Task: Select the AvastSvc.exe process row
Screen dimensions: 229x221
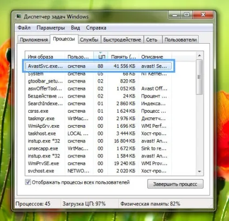Action: coord(98,66)
